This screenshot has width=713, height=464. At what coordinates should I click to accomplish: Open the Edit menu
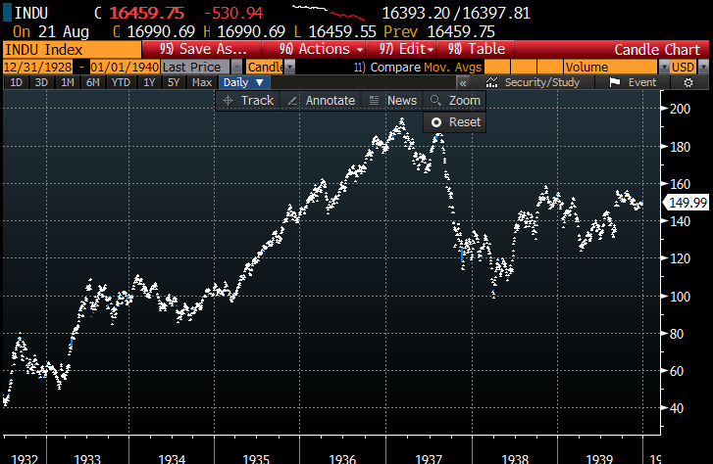click(x=407, y=49)
